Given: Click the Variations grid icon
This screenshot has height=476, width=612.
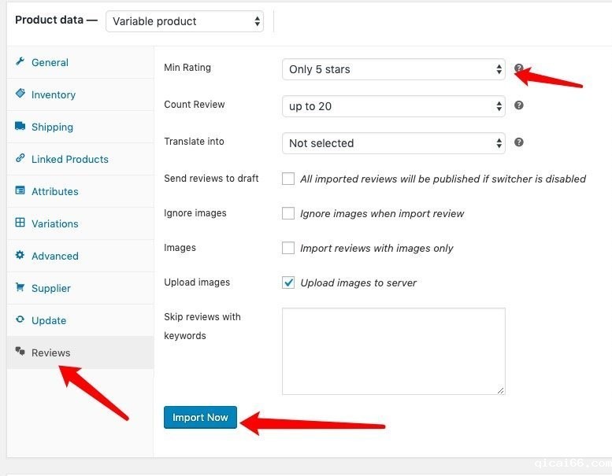Looking at the screenshot, I should click(20, 223).
